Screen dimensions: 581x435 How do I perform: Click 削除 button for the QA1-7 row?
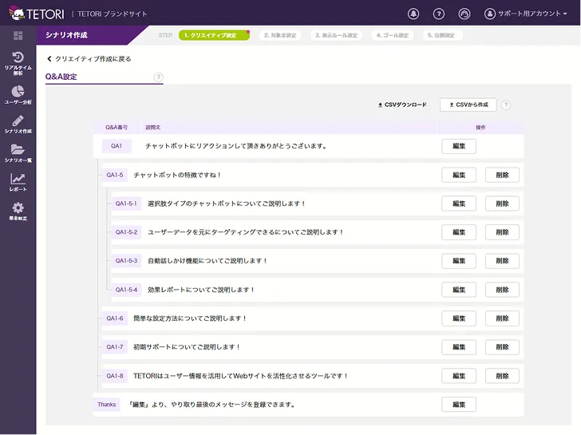(x=502, y=347)
